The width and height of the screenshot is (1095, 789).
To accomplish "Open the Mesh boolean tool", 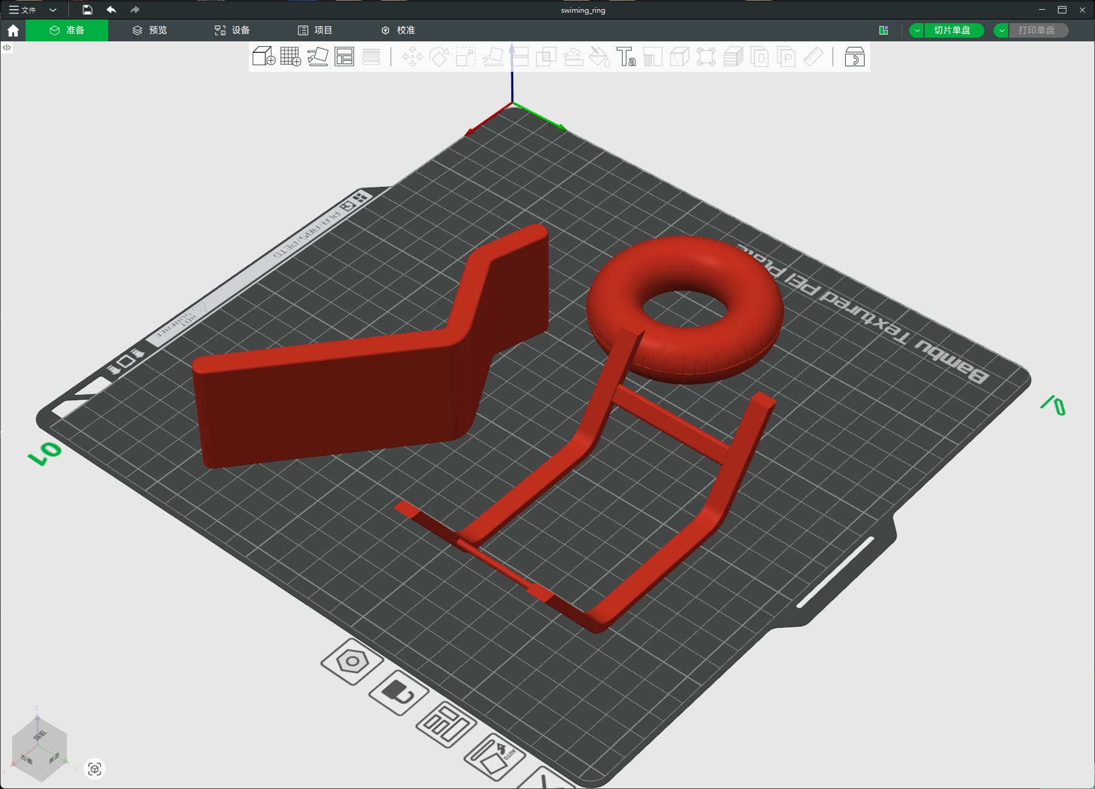I will (546, 57).
